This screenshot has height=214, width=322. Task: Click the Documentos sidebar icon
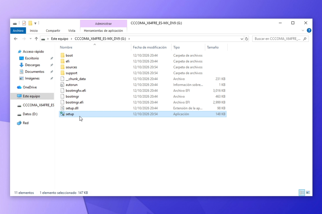pyautogui.click(x=21, y=72)
